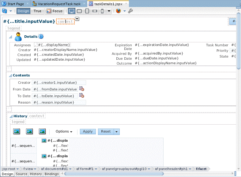Click the vertical scrollbar thumb
Image resolution: width=241 pixels, height=177 pixels.
239,41
